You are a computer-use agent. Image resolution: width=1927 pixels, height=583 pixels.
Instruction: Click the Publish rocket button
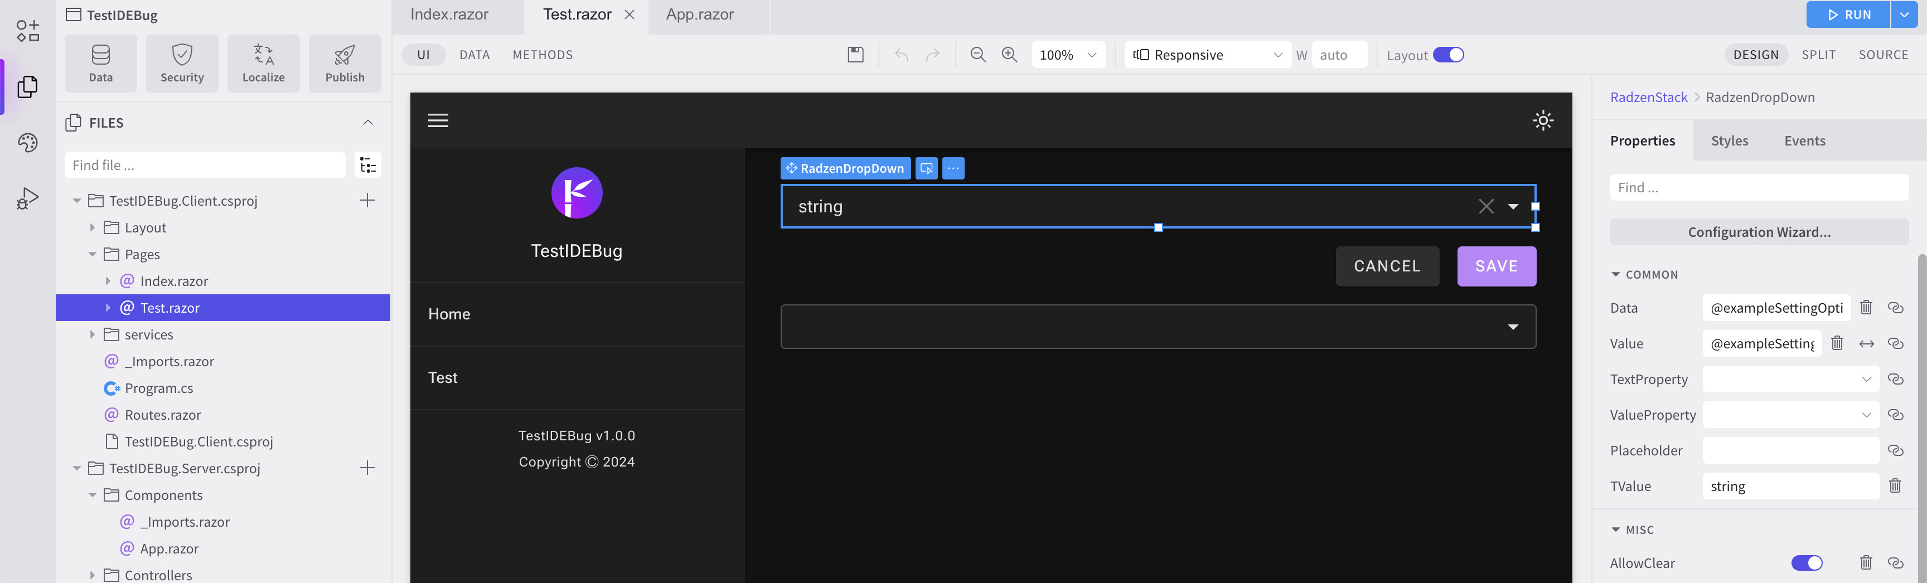345,64
